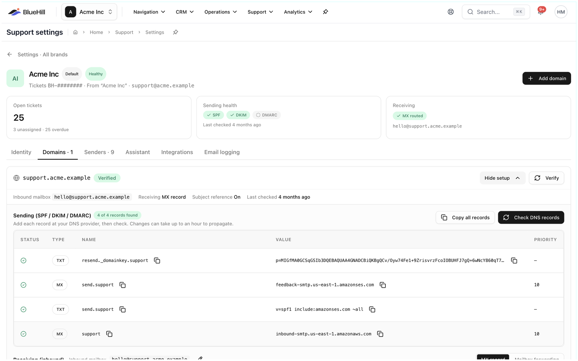Click the home icon in the breadcrumb
Image resolution: width=578 pixels, height=361 pixels.
coord(75,32)
